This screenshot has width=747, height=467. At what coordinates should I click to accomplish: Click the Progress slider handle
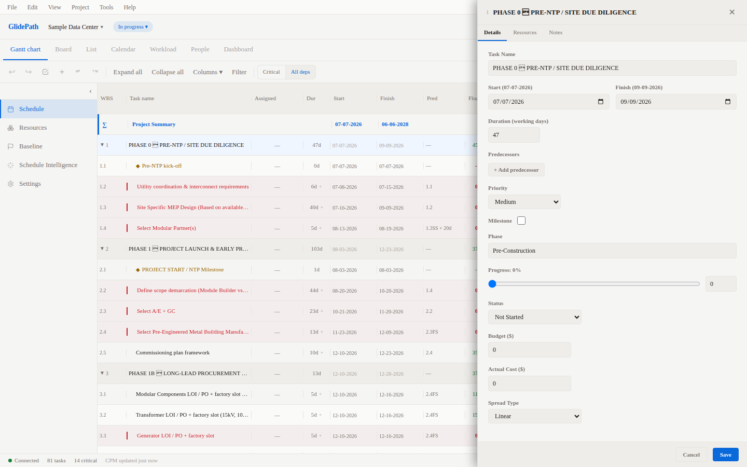point(492,284)
